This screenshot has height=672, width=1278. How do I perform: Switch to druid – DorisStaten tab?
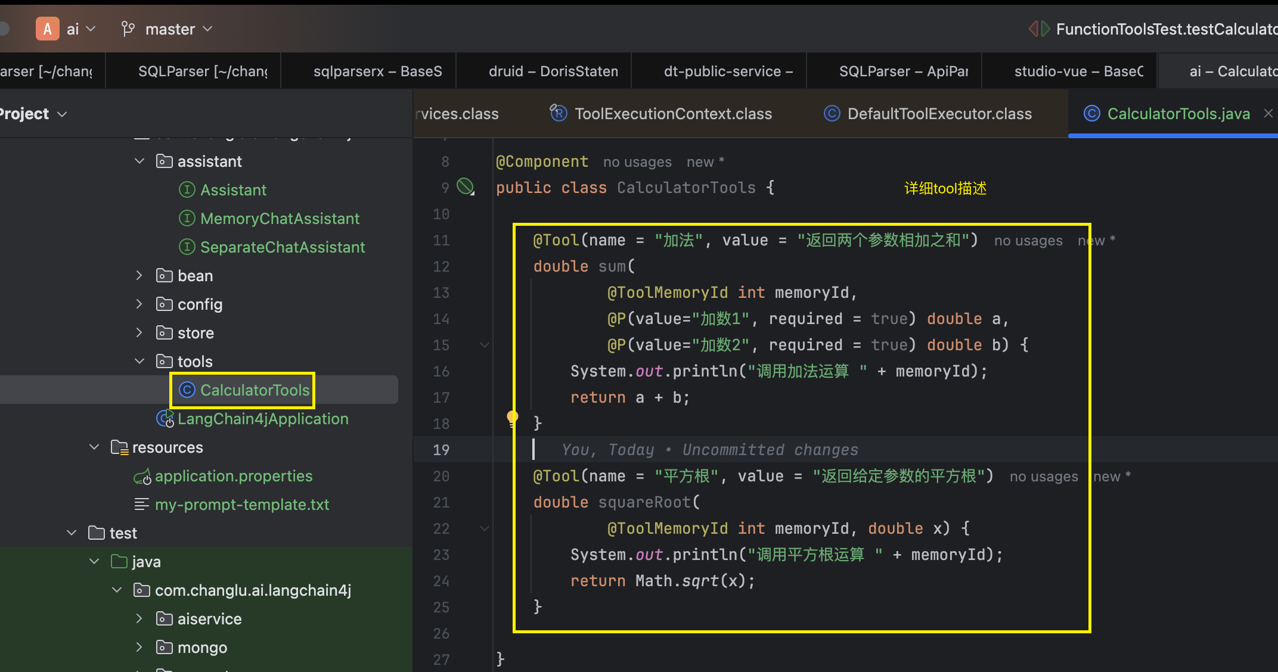(544, 71)
